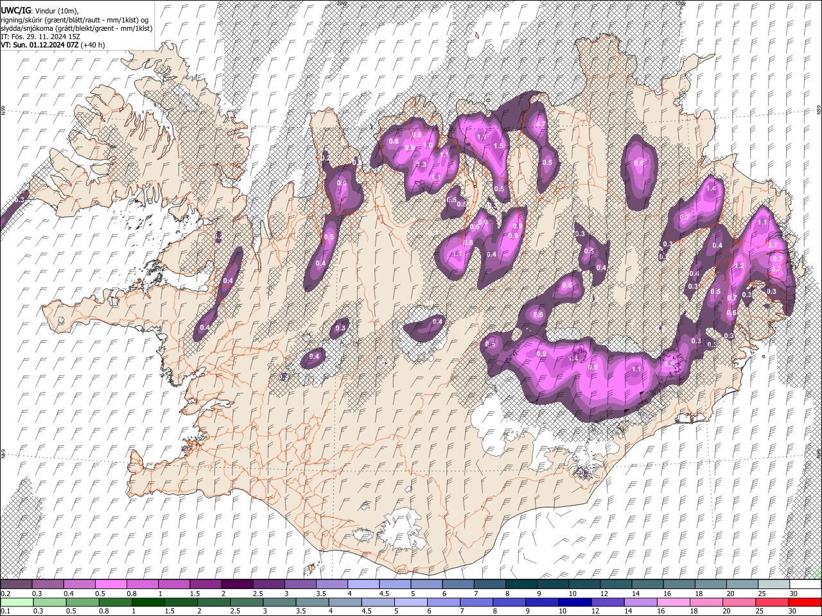Pick light gray upper-row swatch starting at 25
This screenshot has width=822, height=616.
(x=774, y=584)
